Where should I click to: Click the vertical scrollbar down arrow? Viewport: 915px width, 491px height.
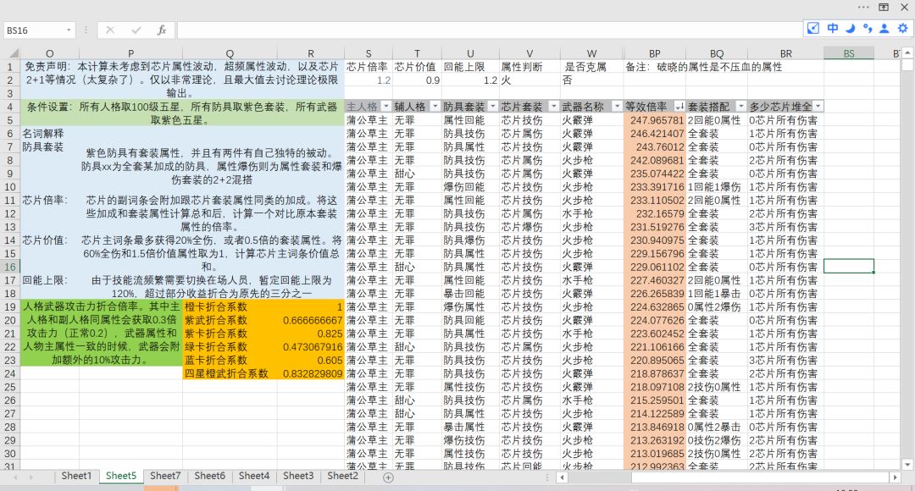[x=908, y=464]
